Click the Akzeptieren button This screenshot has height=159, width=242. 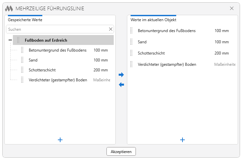tap(121, 151)
